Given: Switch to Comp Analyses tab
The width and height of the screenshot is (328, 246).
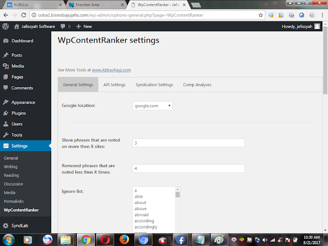Looking at the screenshot, I should pos(197,85).
